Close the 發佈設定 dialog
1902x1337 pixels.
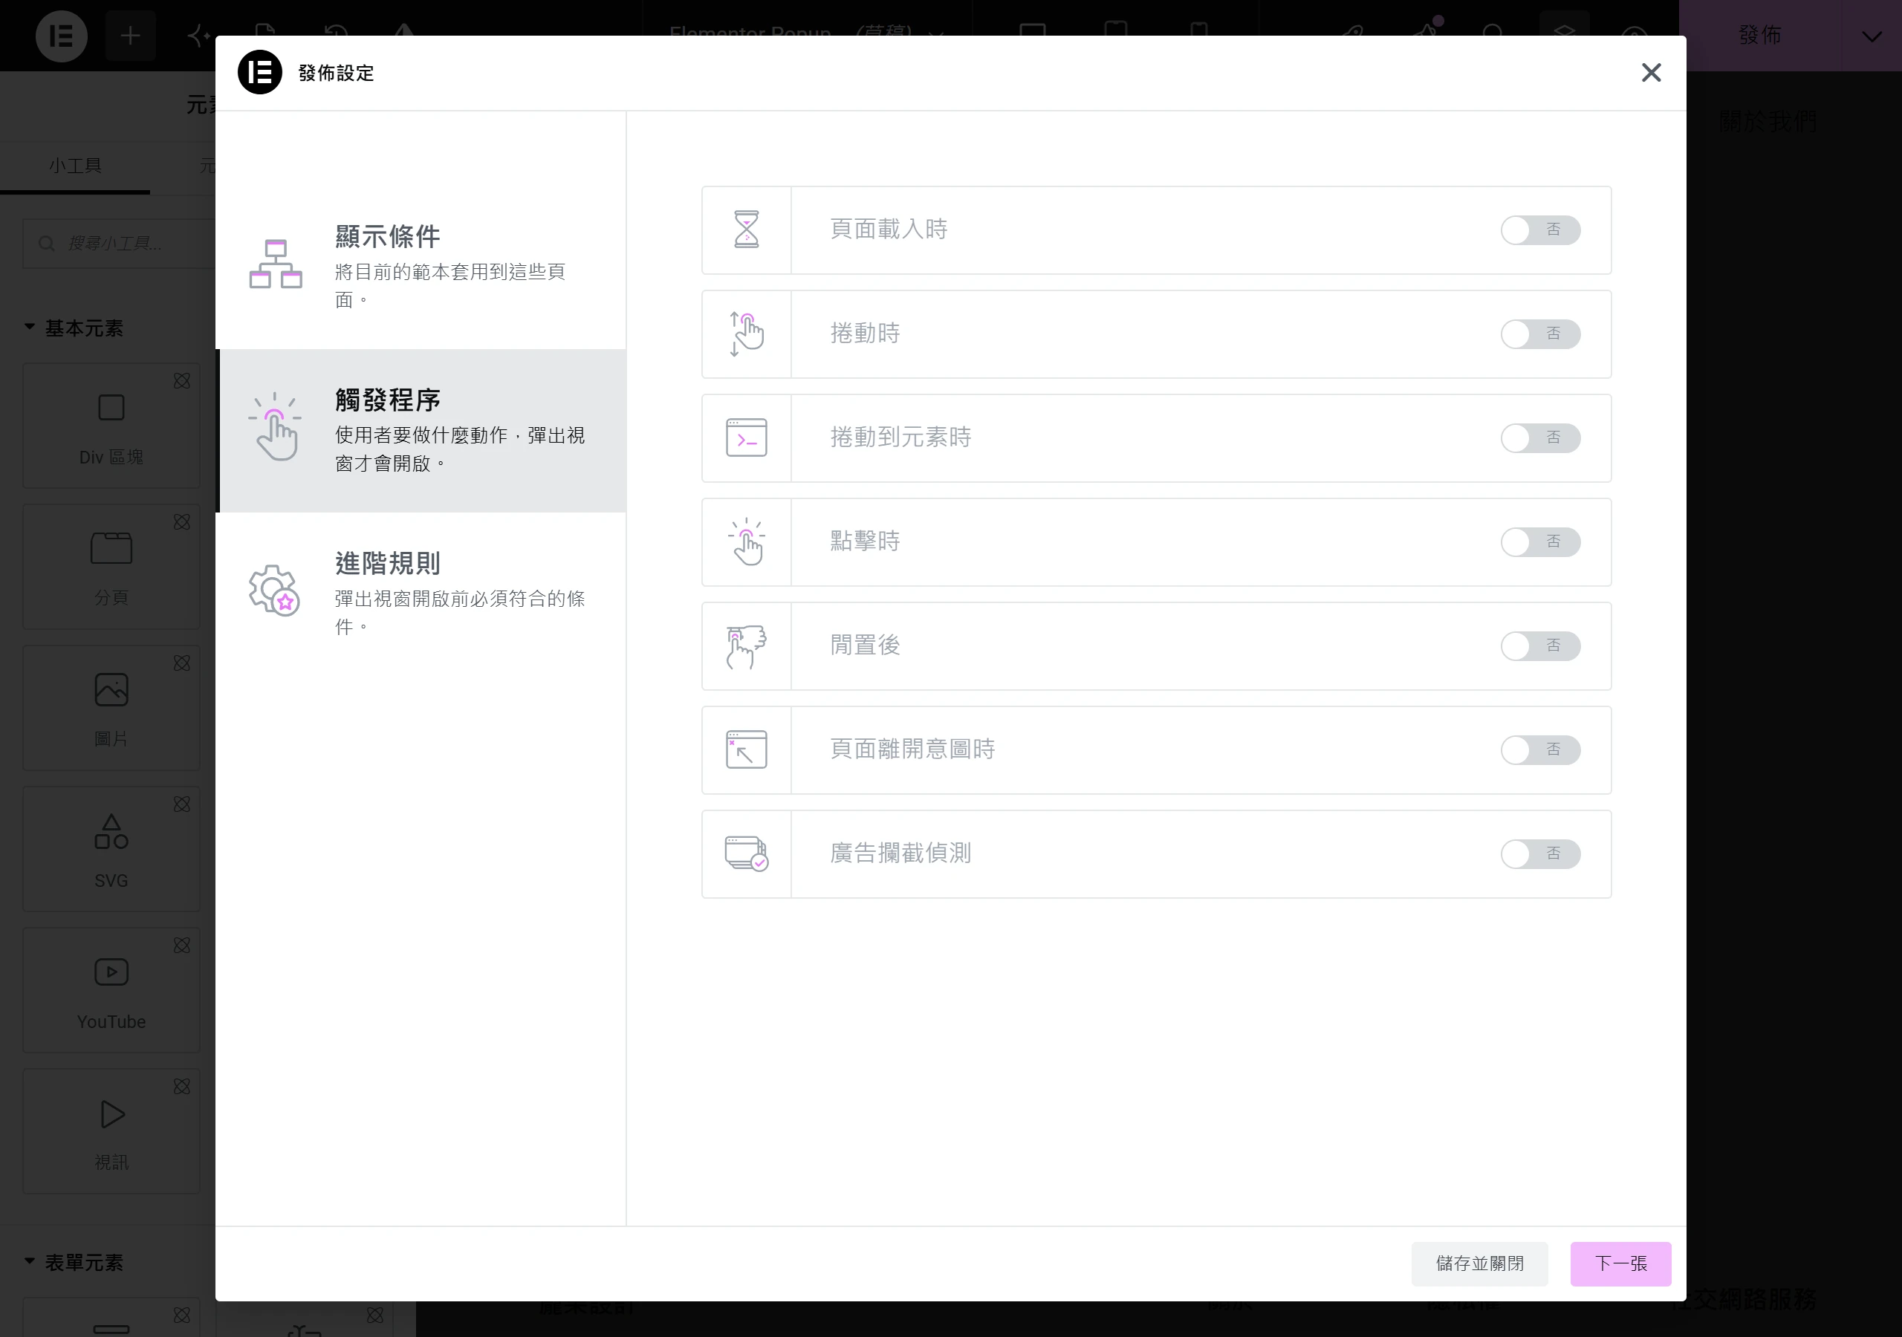coord(1651,73)
